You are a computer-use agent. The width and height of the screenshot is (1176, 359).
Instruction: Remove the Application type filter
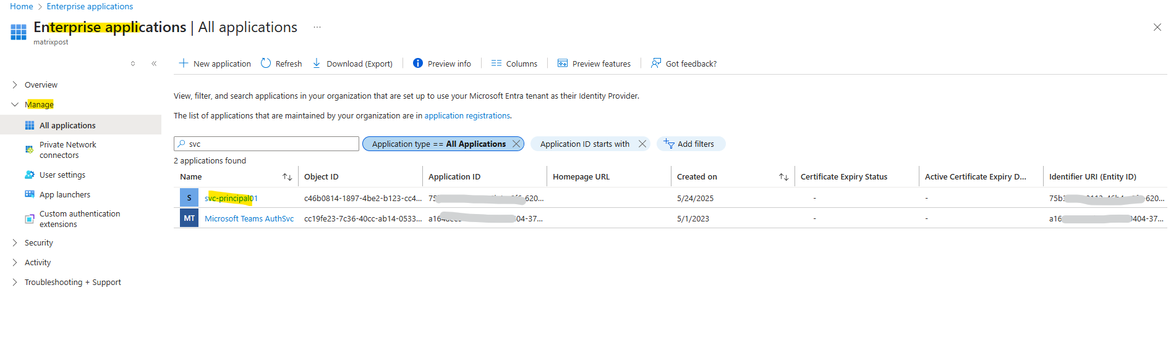[516, 144]
